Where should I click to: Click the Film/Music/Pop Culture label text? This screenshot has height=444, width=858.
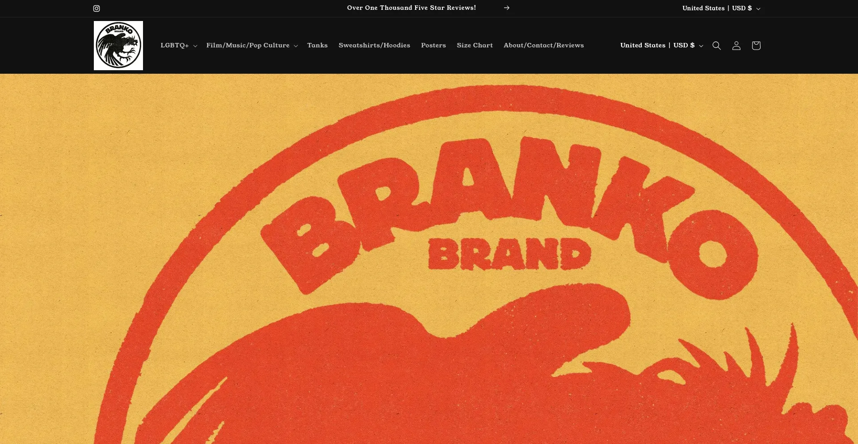(x=248, y=45)
